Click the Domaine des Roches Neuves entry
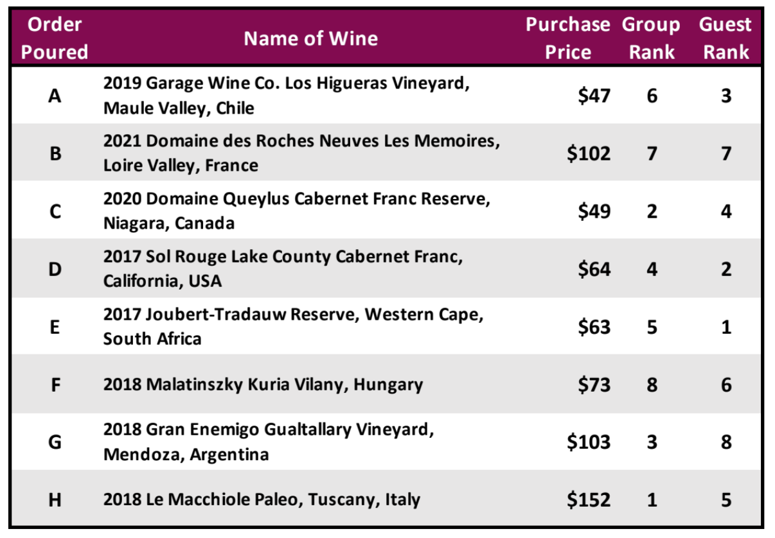The width and height of the screenshot is (775, 538). click(x=301, y=153)
